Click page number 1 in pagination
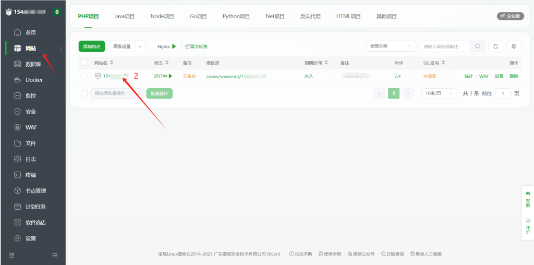 tap(394, 93)
